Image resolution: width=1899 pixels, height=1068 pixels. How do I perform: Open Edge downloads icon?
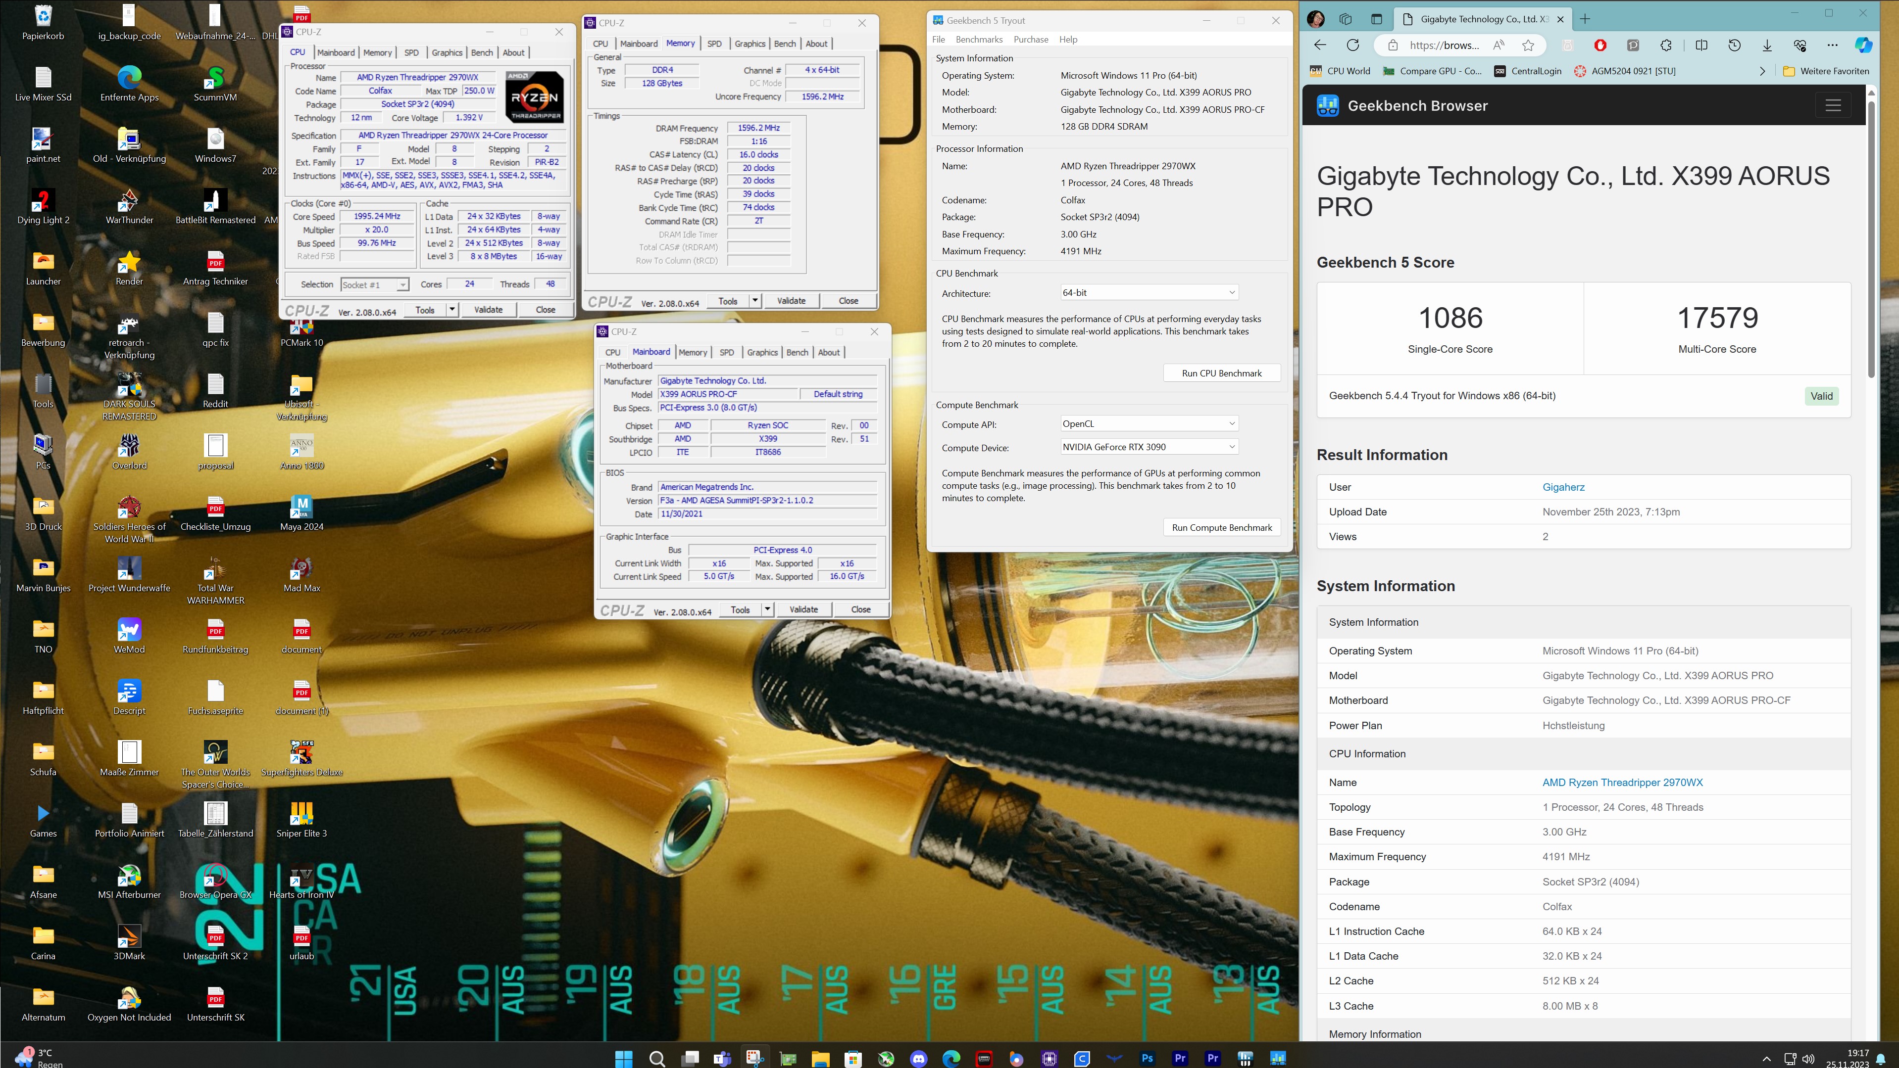coord(1767,45)
